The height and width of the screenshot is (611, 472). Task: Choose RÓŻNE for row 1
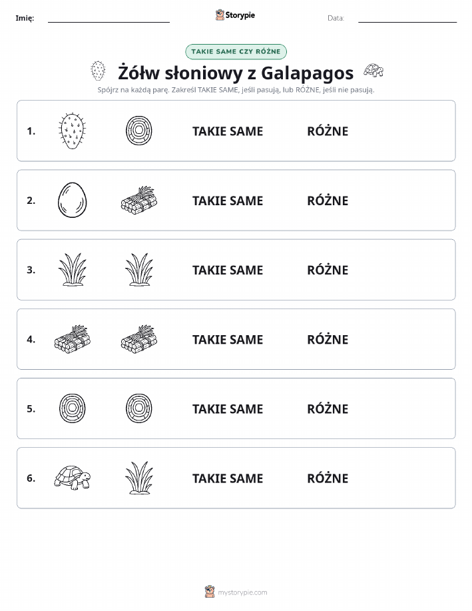coord(328,131)
